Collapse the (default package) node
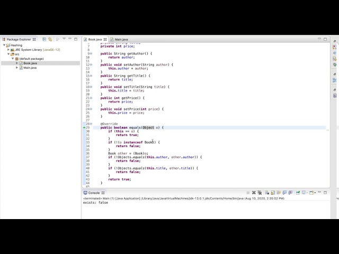Image resolution: width=339 pixels, height=254 pixels. (x=13, y=59)
